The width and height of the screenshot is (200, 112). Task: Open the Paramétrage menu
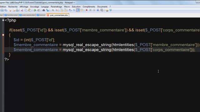(56, 7)
